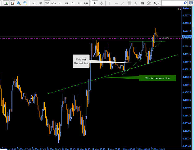
Task: Zoom out of the chart
Action: tap(25, 3)
